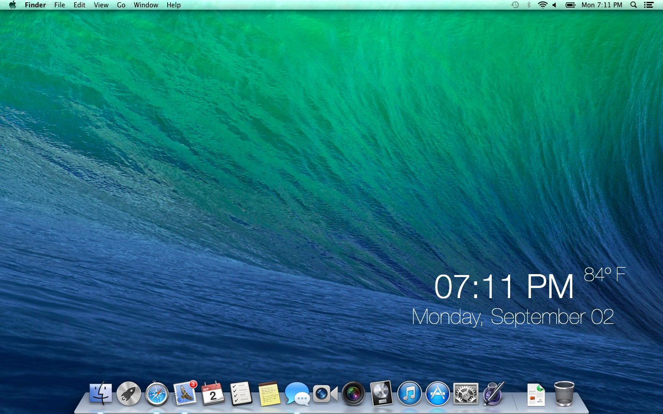Open Notification Center list icon
This screenshot has height=414, width=663.
[x=649, y=5]
